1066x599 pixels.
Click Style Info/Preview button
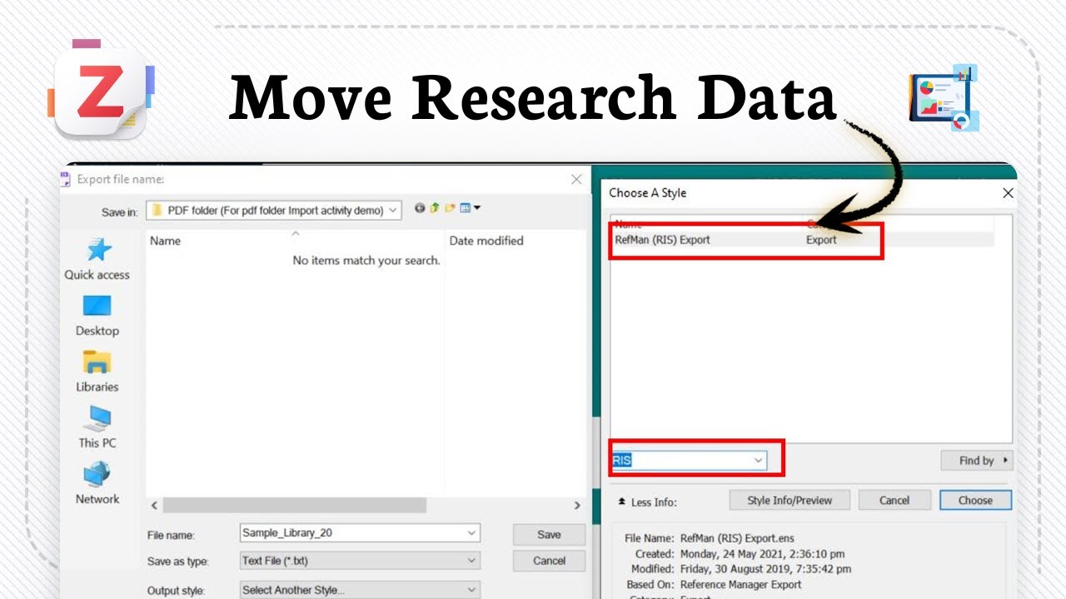point(790,500)
